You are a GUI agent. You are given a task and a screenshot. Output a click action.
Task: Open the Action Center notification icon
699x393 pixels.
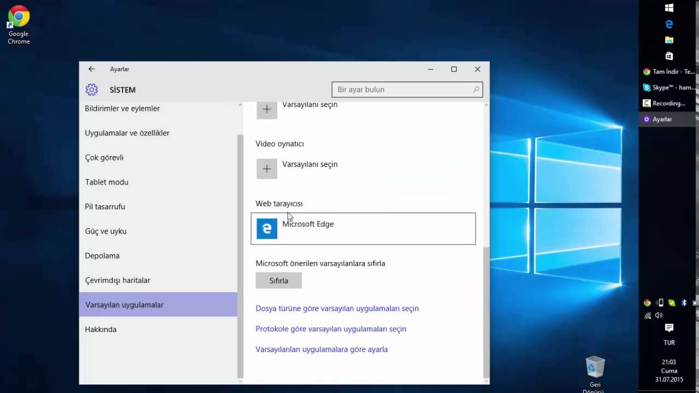(x=668, y=327)
